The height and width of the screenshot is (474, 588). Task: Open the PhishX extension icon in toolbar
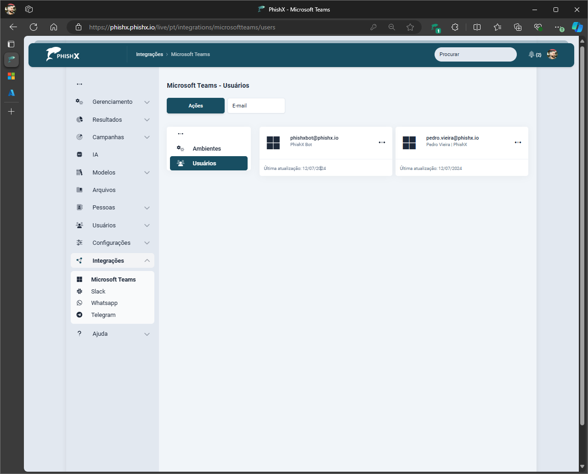[435, 28]
